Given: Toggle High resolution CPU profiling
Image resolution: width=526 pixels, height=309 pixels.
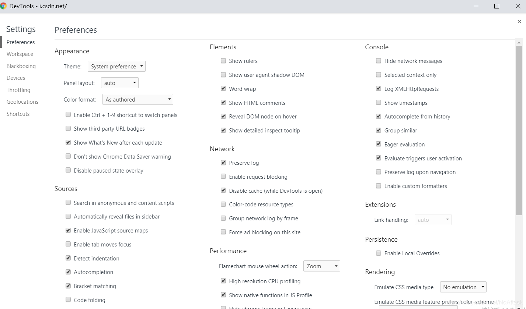Looking at the screenshot, I should coord(223,281).
